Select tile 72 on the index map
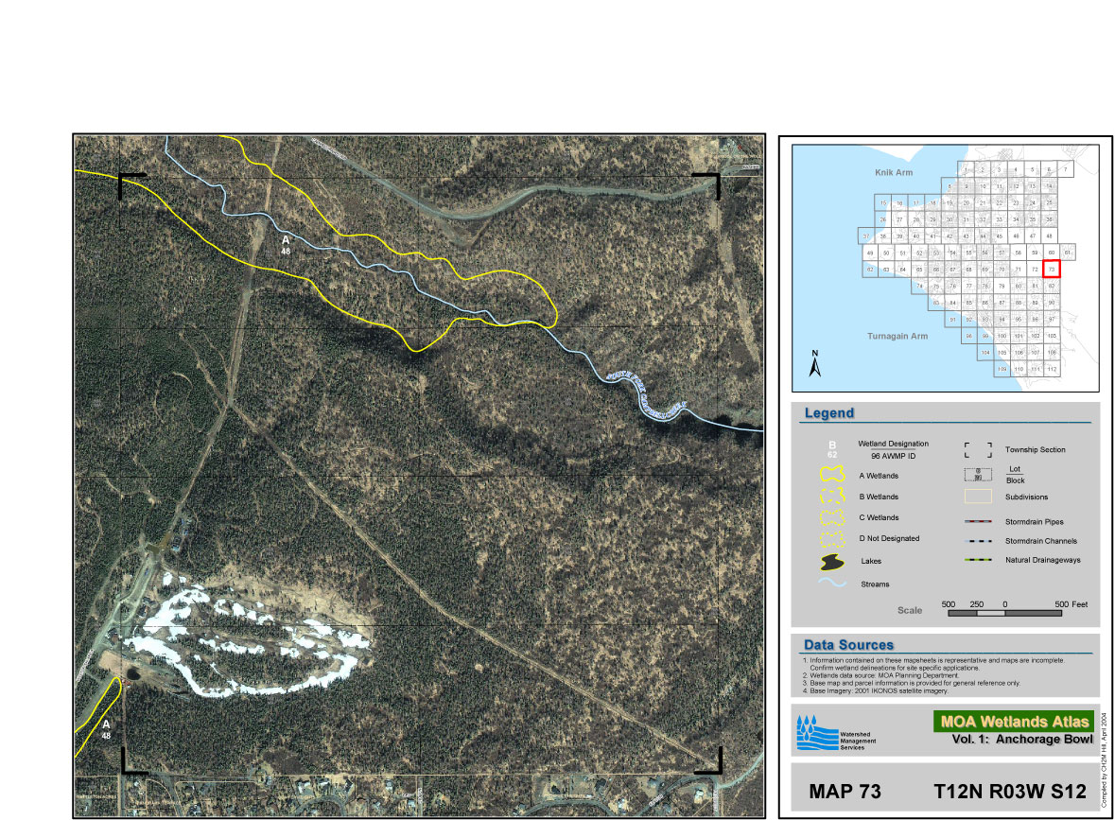 (x=1035, y=270)
